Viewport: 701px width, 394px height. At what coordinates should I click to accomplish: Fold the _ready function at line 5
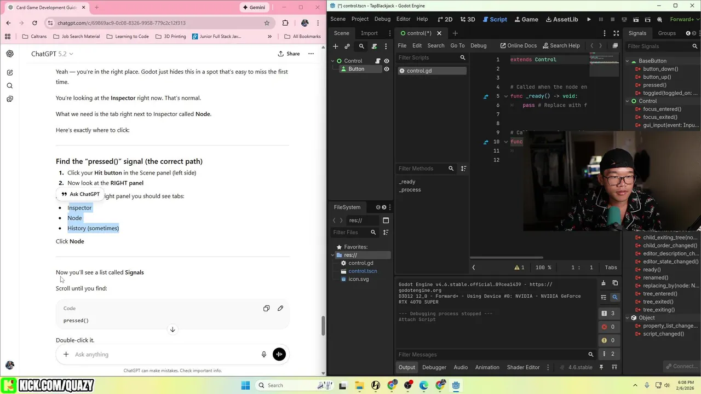505,96
